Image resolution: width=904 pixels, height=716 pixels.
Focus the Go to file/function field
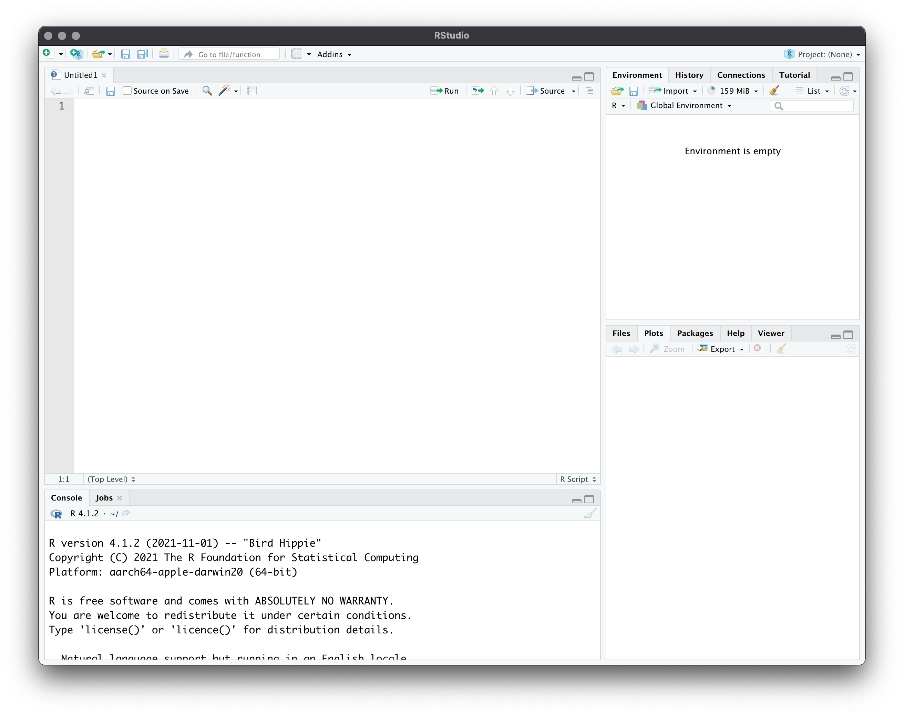229,54
